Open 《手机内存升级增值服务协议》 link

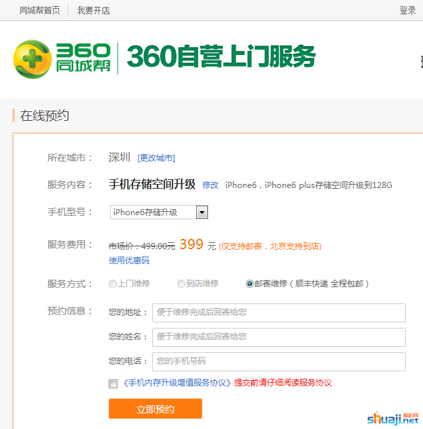click(x=177, y=383)
